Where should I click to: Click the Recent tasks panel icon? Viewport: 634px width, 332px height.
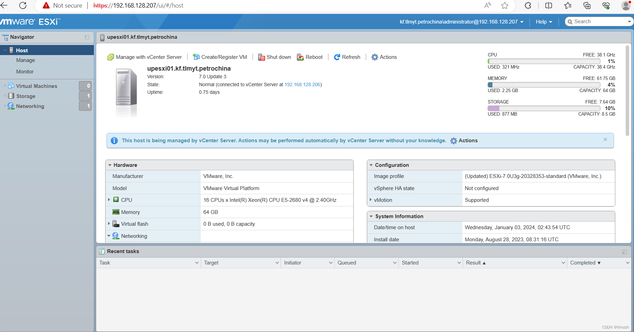[x=102, y=251]
